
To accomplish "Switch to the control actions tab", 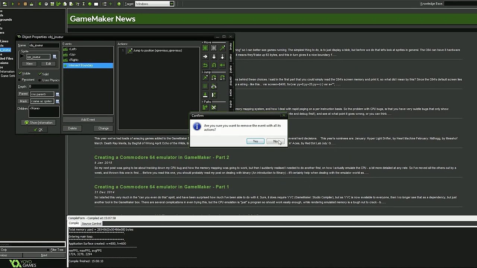I will (231, 80).
